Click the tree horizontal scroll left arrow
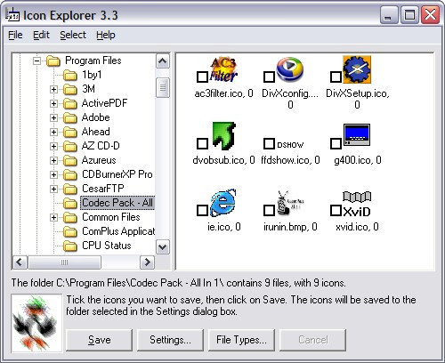Image resolution: width=445 pixels, height=363 pixels. pyautogui.click(x=20, y=262)
